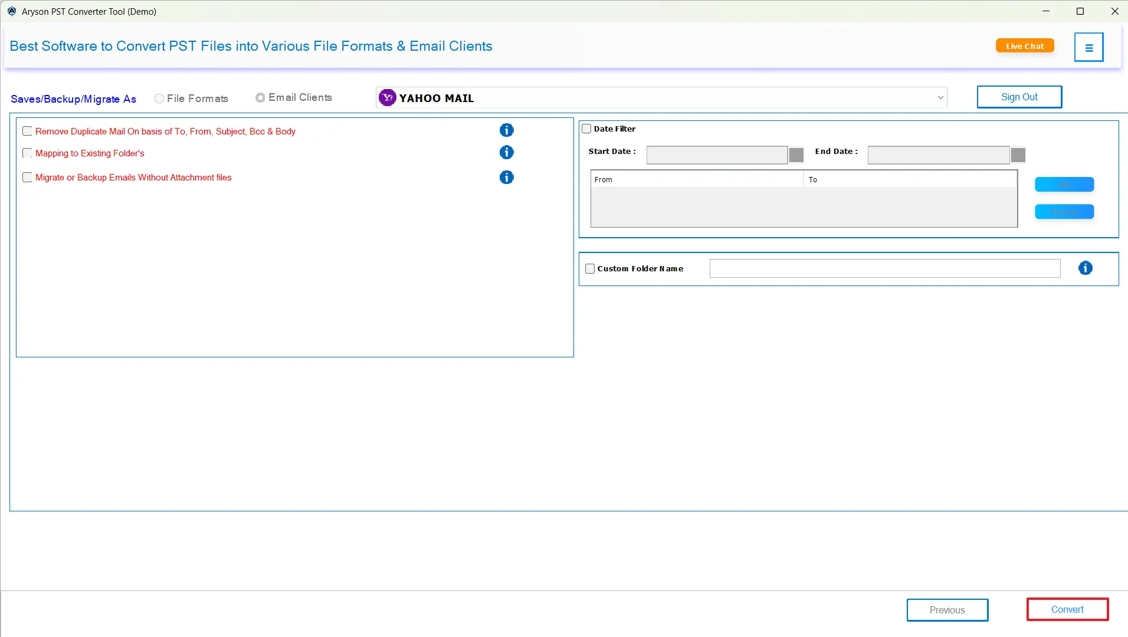The image size is (1128, 637).
Task: Check Mapping to Existing Folder's option
Action: [x=27, y=153]
